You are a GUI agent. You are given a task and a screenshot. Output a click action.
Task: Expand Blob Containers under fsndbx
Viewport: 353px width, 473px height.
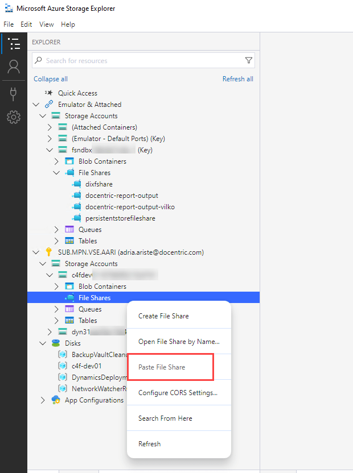coord(56,161)
